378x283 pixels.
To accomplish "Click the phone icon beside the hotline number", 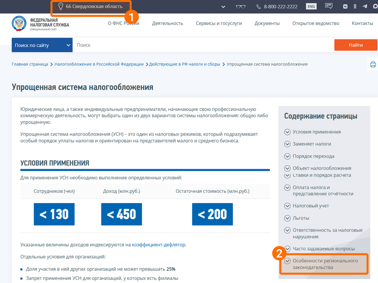I will 259,6.
